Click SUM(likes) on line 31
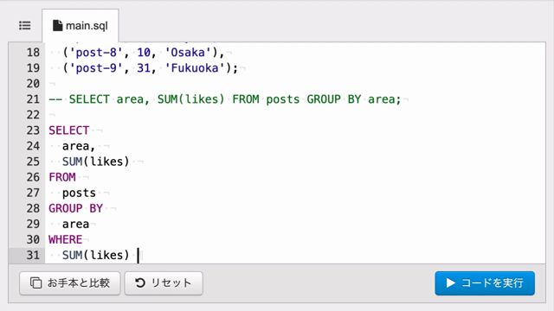This screenshot has height=311, width=554. (x=96, y=255)
